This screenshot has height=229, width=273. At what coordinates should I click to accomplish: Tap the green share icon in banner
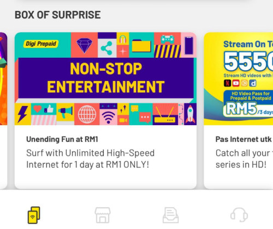(x=106, y=48)
